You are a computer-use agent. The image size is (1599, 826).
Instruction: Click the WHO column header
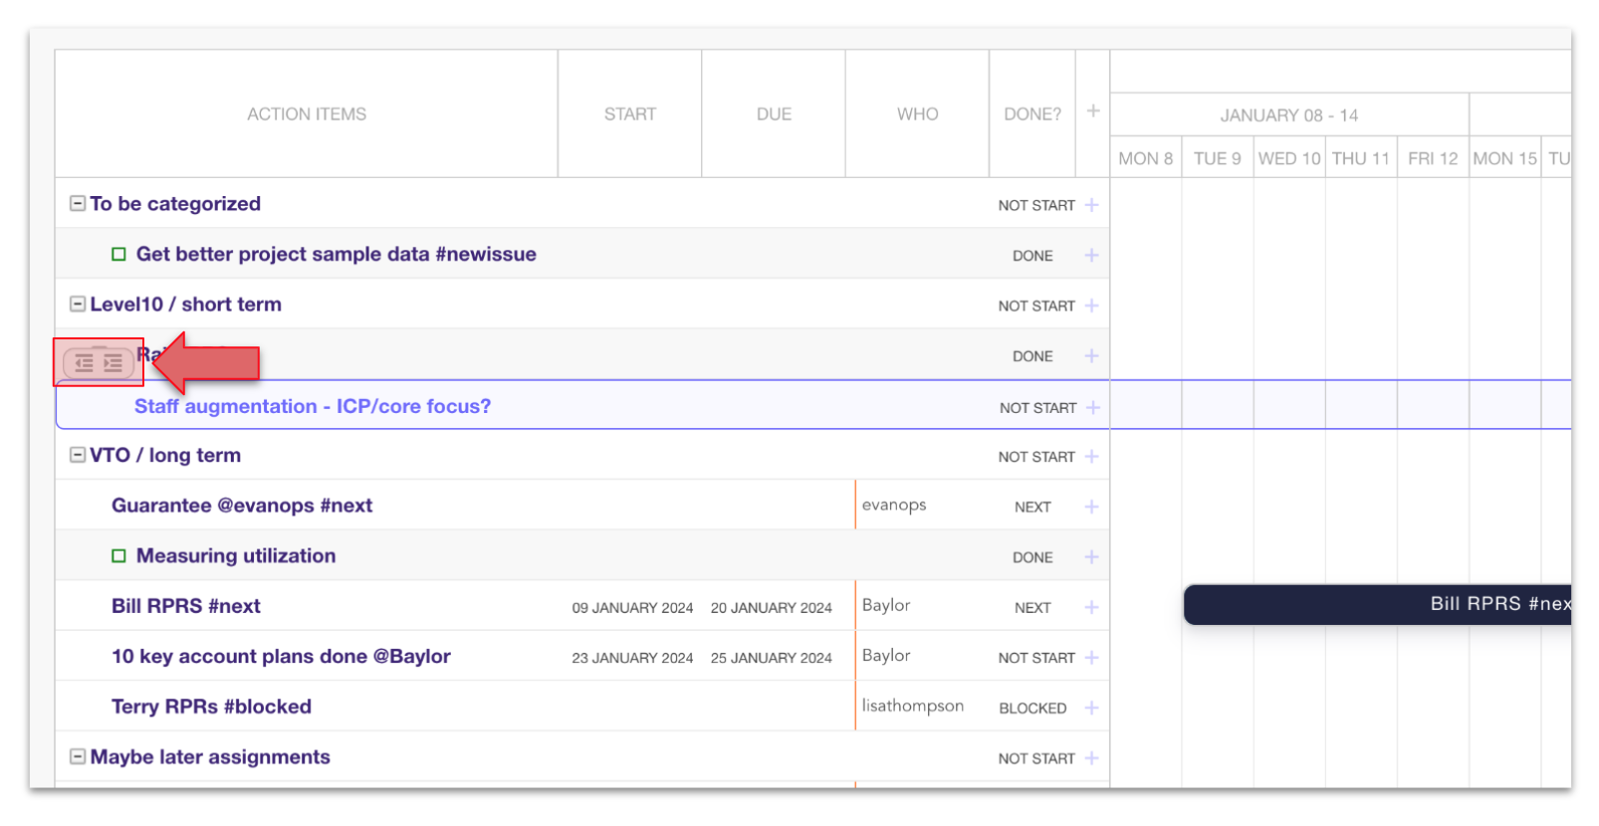(x=916, y=114)
